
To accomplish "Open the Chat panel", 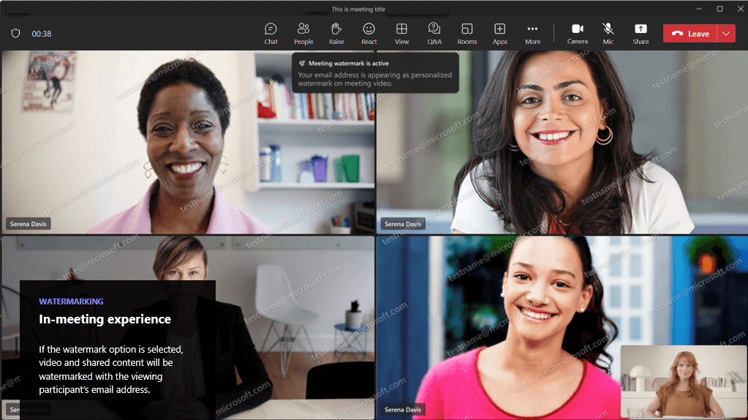I will click(271, 33).
